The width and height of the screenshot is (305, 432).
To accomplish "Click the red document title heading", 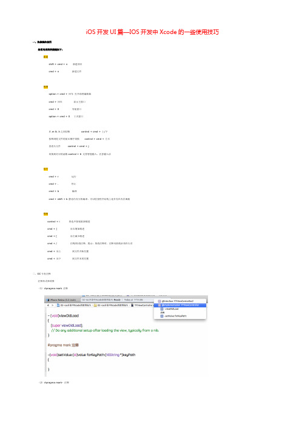I will pyautogui.click(x=152, y=32).
